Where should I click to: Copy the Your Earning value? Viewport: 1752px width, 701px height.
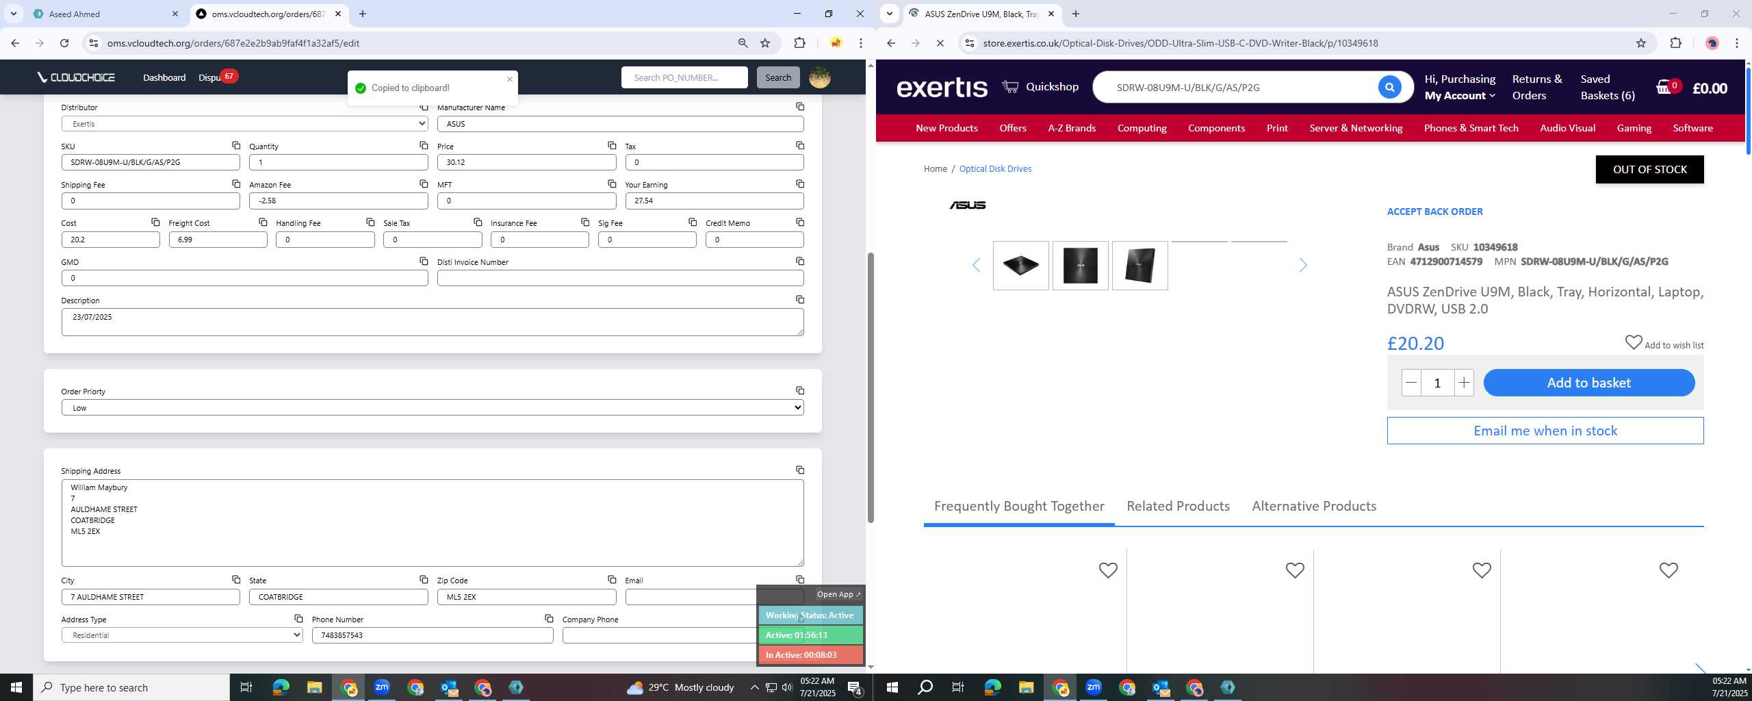pyautogui.click(x=800, y=183)
